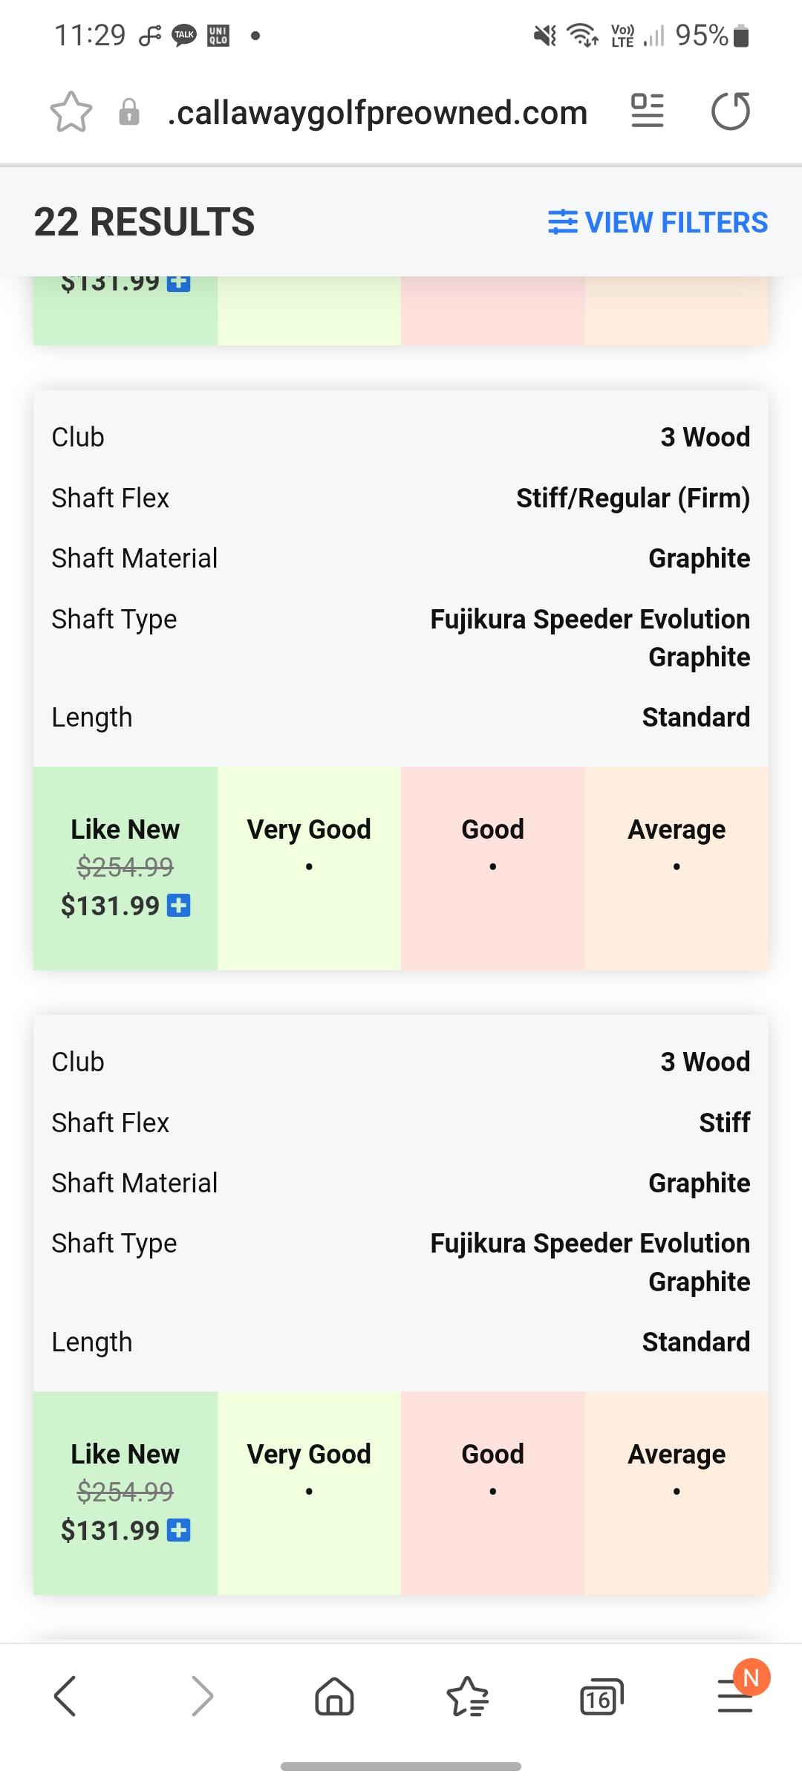The height and width of the screenshot is (1783, 802).
Task: Open the browser hamburger menu
Action: coord(735,1696)
